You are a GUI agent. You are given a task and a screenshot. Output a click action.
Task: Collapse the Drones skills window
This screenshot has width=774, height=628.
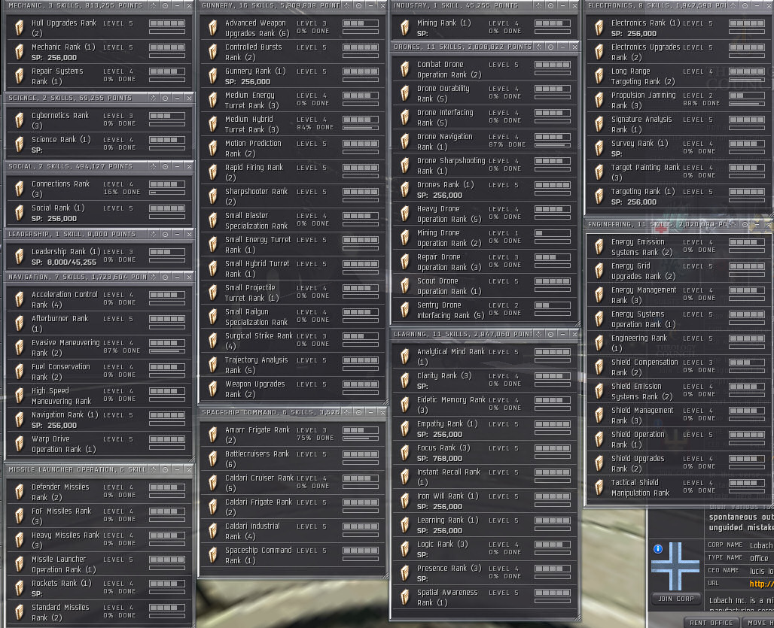pos(562,47)
